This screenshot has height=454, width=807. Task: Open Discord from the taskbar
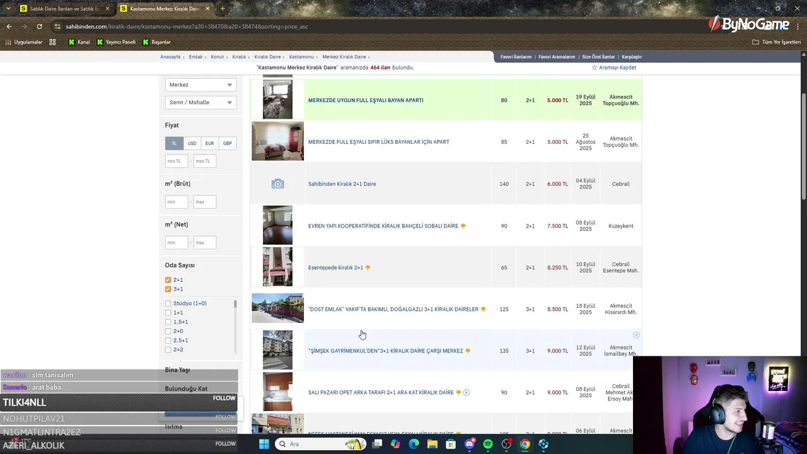[469, 444]
